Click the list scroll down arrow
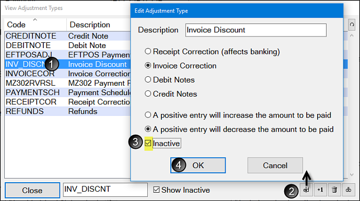 pos(352,175)
